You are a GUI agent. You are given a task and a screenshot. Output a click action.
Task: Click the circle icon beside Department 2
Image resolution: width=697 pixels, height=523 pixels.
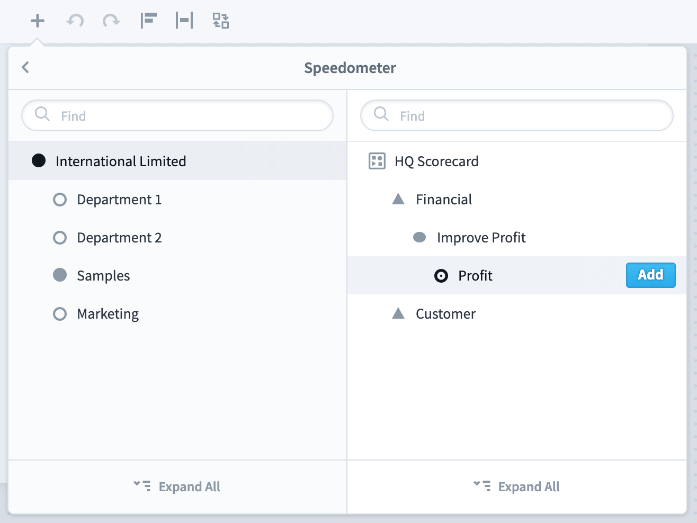pos(60,238)
